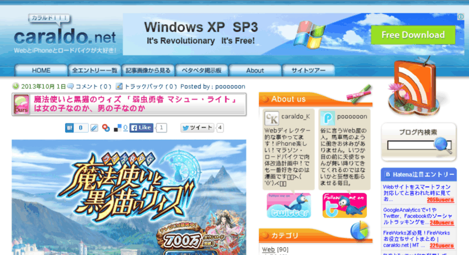Open pooooon's Follow me on Twitter badge

(345, 205)
